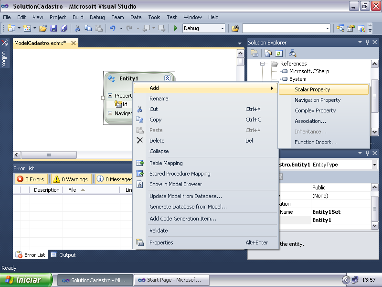Open the Properties Window toolbar icon
The width and height of the screenshot is (382, 287).
351,28
